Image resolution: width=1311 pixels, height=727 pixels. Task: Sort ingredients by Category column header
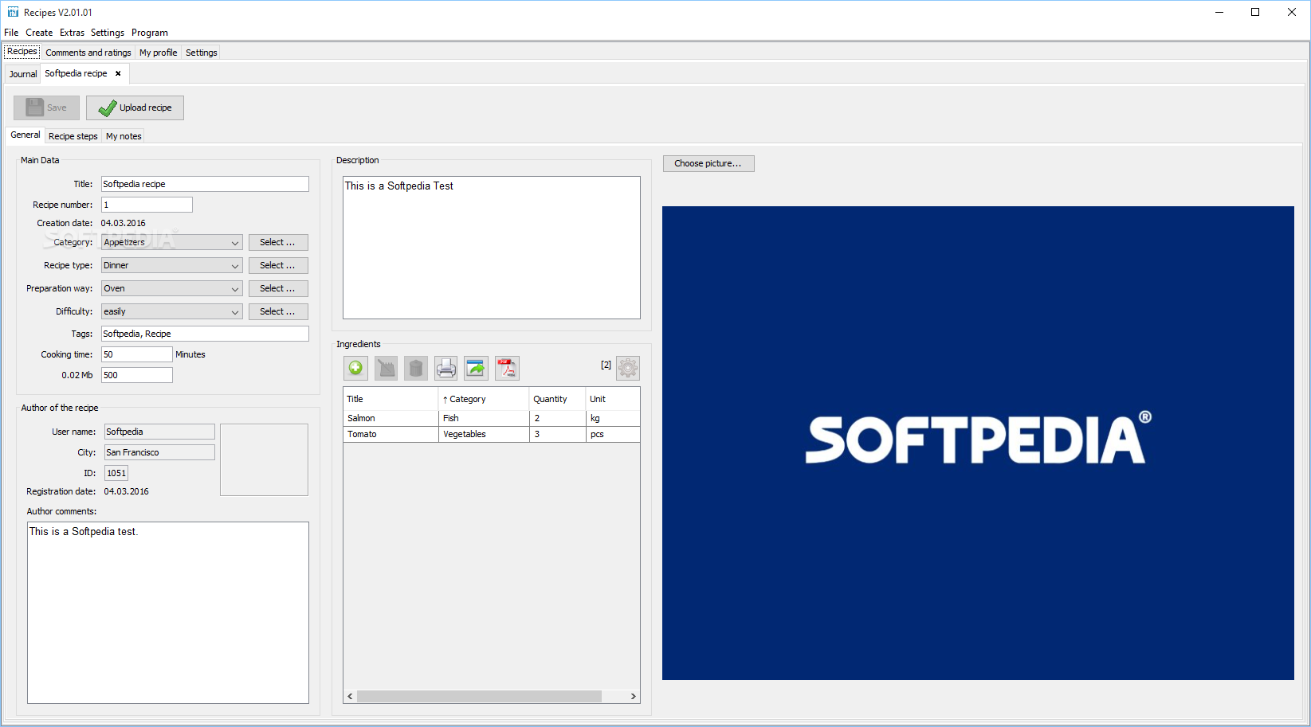pyautogui.click(x=484, y=399)
